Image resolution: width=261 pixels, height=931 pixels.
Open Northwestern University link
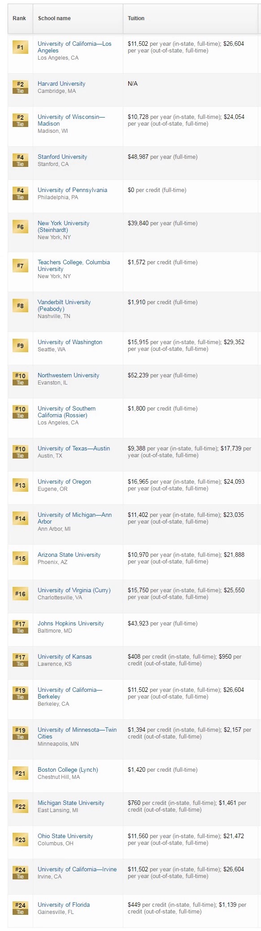(69, 375)
